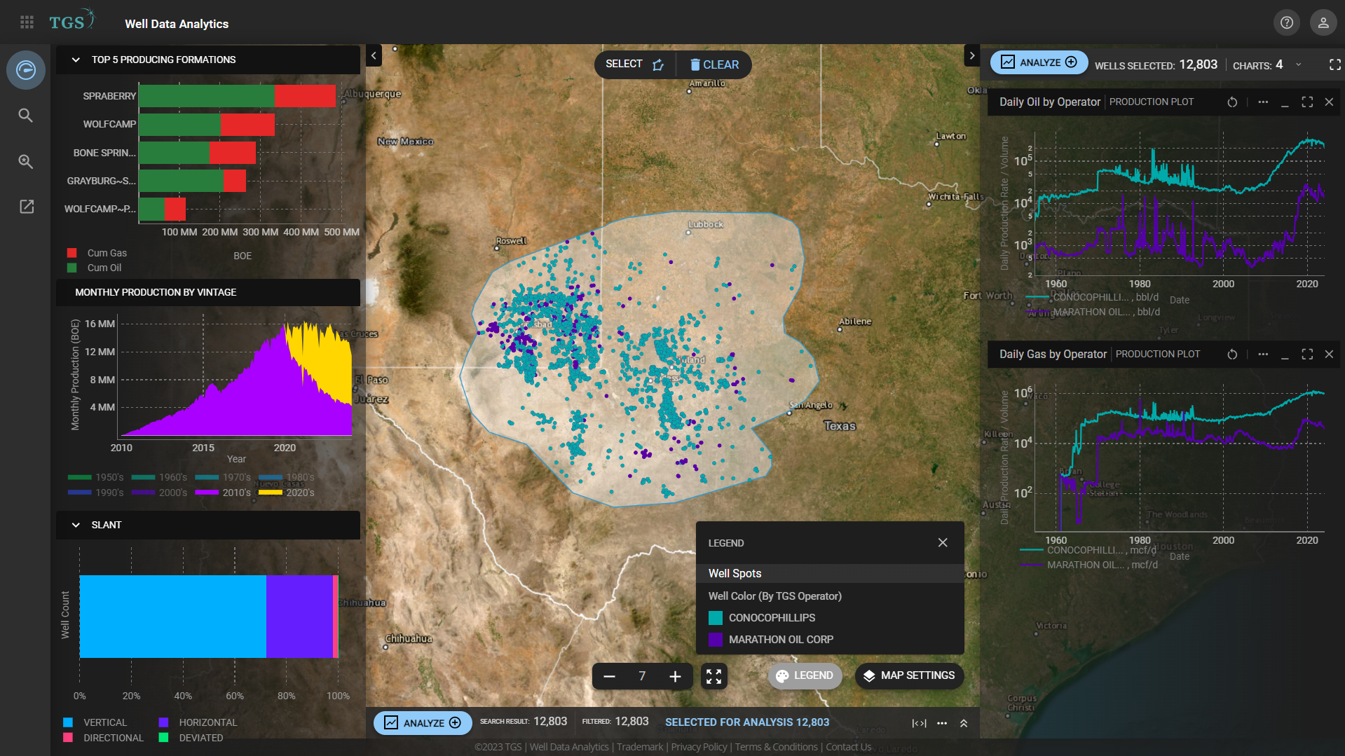
Task: Click the export share icon in sidebar
Action: tap(27, 207)
